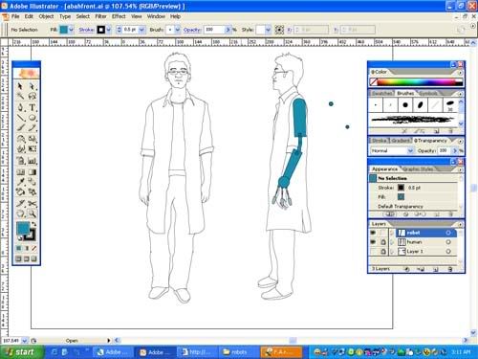The image size is (478, 359).
Task: Open stroke weight dropdown in control bar
Action: (x=141, y=30)
